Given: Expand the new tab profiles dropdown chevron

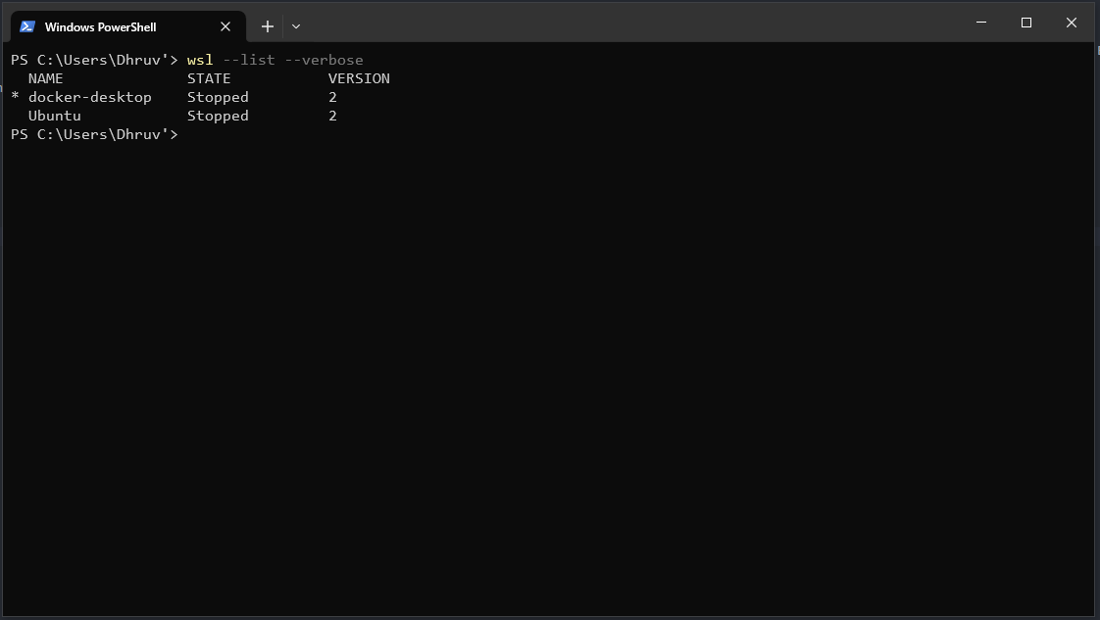Looking at the screenshot, I should [x=296, y=26].
